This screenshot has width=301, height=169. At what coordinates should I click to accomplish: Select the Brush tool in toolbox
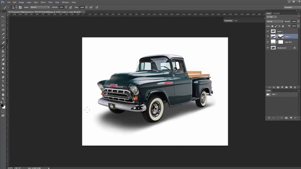tap(3, 47)
